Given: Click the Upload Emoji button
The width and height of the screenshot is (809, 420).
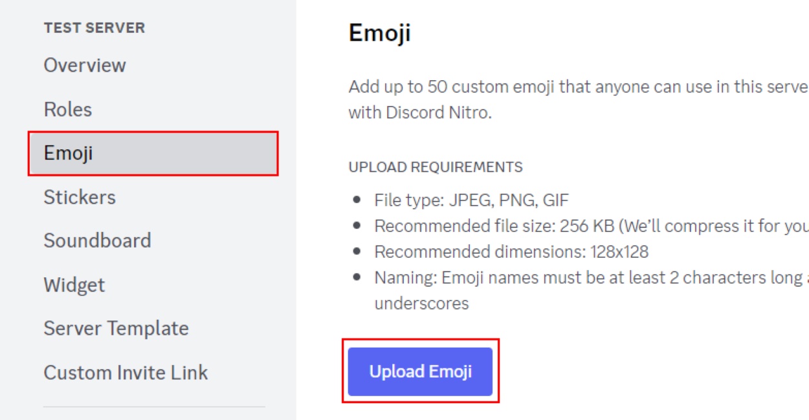Looking at the screenshot, I should click(420, 371).
